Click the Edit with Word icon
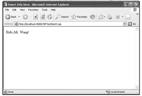Image resolution: width=142 pixels, height=96 pixels. click(117, 17)
